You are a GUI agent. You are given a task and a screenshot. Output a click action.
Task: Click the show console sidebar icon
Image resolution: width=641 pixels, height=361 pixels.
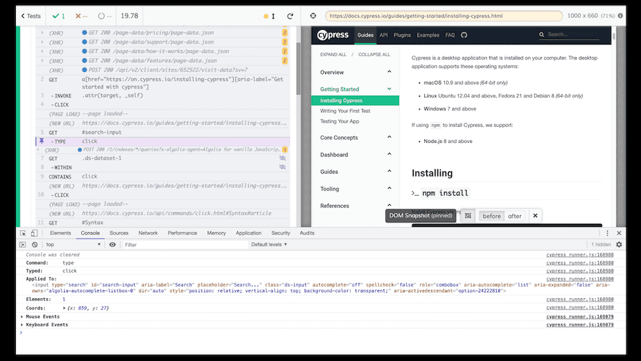[23, 245]
